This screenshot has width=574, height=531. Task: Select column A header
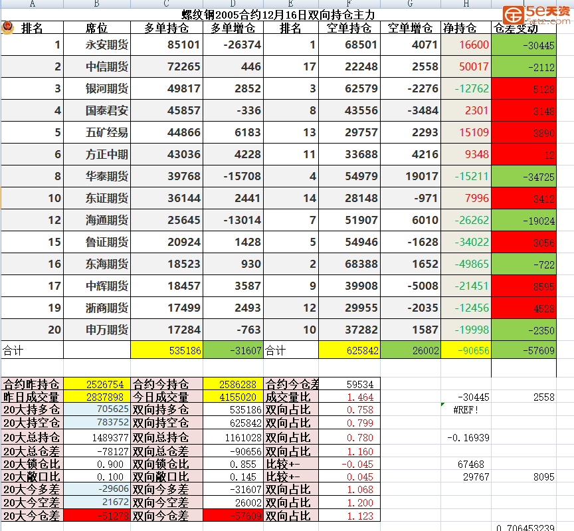point(32,4)
